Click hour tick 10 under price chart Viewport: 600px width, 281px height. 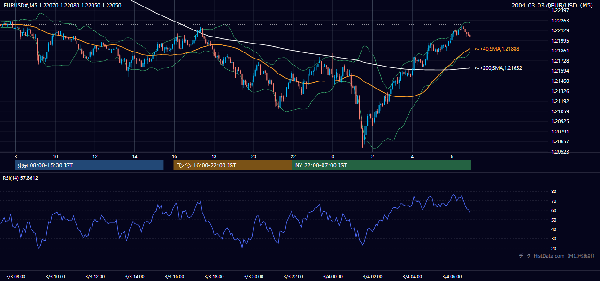tap(55, 156)
